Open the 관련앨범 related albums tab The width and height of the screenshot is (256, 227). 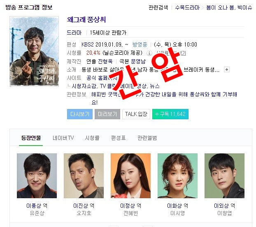pos(147,138)
